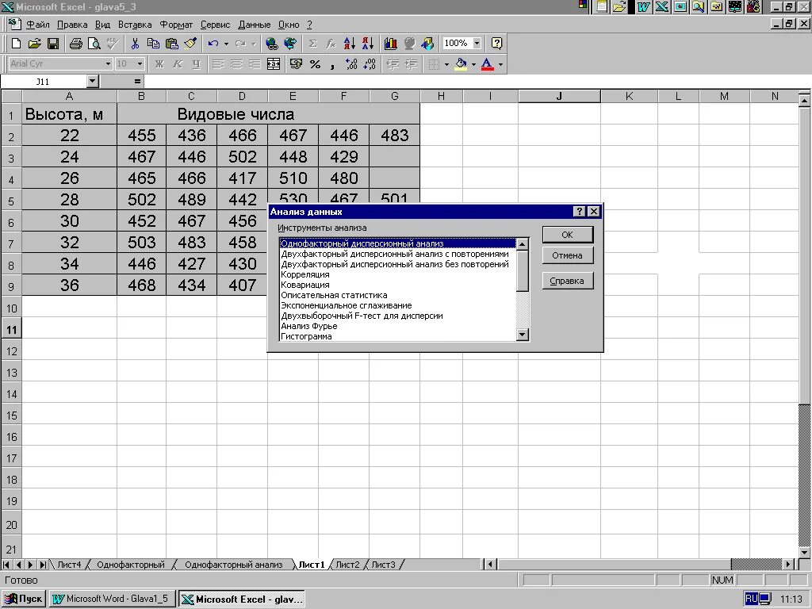Paste from clipboard icon
Image resolution: width=812 pixels, height=609 pixels.
click(x=171, y=44)
